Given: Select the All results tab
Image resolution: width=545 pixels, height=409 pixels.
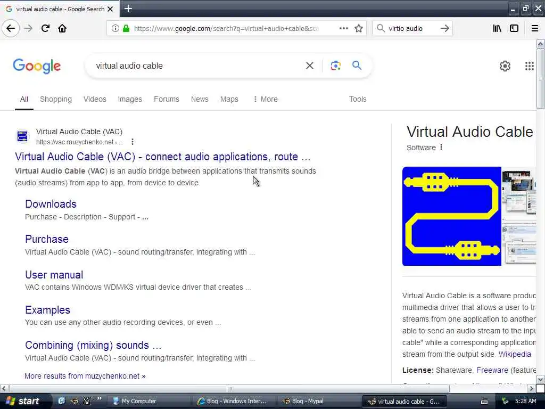Looking at the screenshot, I should click(24, 99).
